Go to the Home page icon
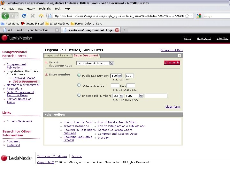This screenshot has height=172, width=230. pos(41,16)
